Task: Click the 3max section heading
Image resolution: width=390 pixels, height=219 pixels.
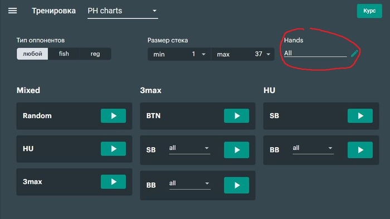Action: coord(151,90)
